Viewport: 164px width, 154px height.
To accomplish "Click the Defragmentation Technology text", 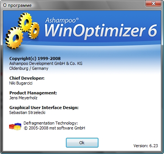I will pyautogui.click(x=51, y=123).
